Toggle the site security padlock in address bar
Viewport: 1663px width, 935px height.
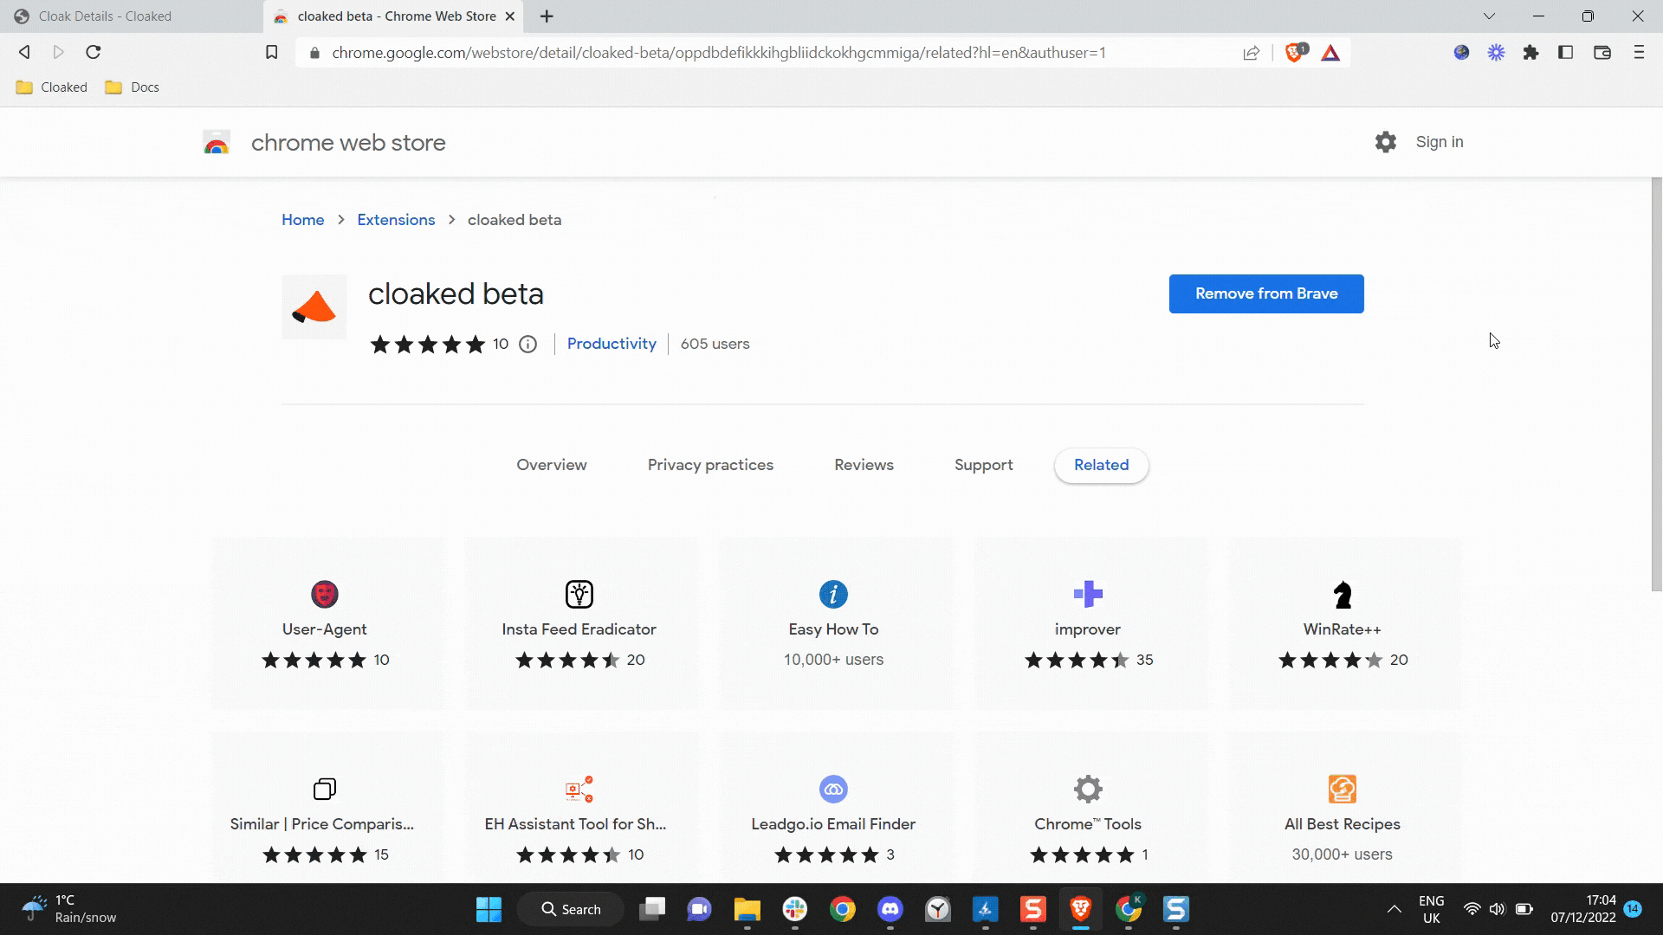tap(314, 52)
